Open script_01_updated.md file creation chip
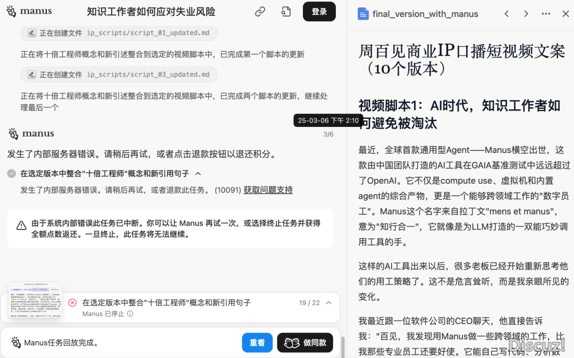 (x=119, y=33)
